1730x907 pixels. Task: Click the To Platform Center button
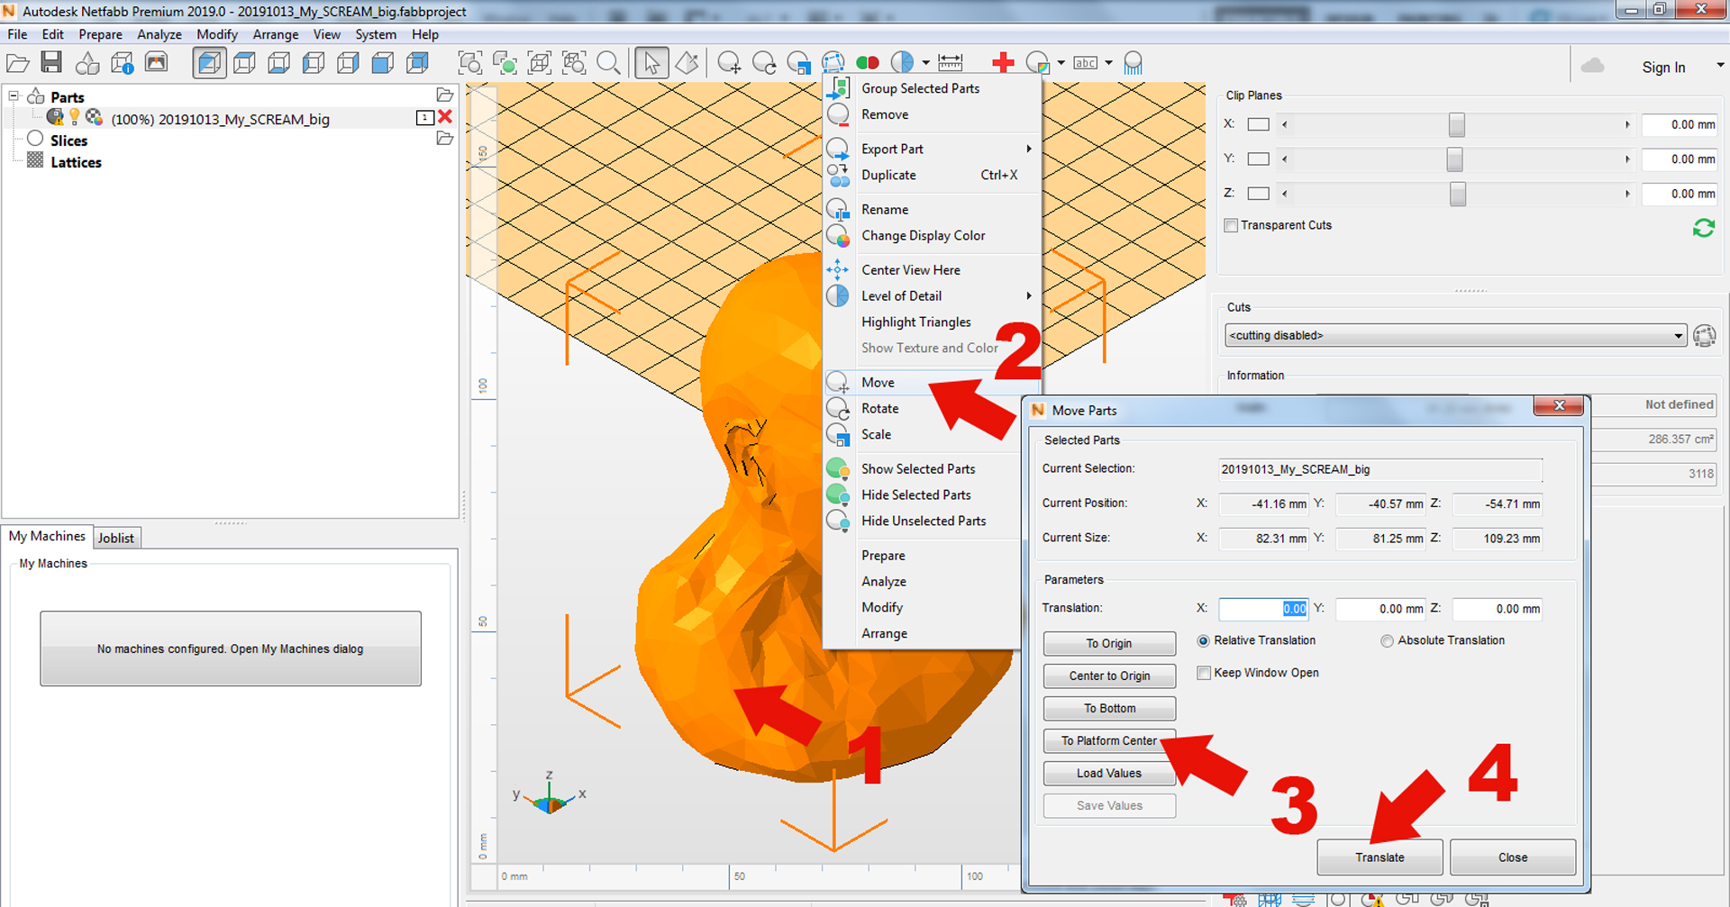[1109, 740]
